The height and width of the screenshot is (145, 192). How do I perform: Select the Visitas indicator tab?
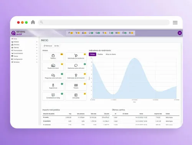[x=93, y=54]
